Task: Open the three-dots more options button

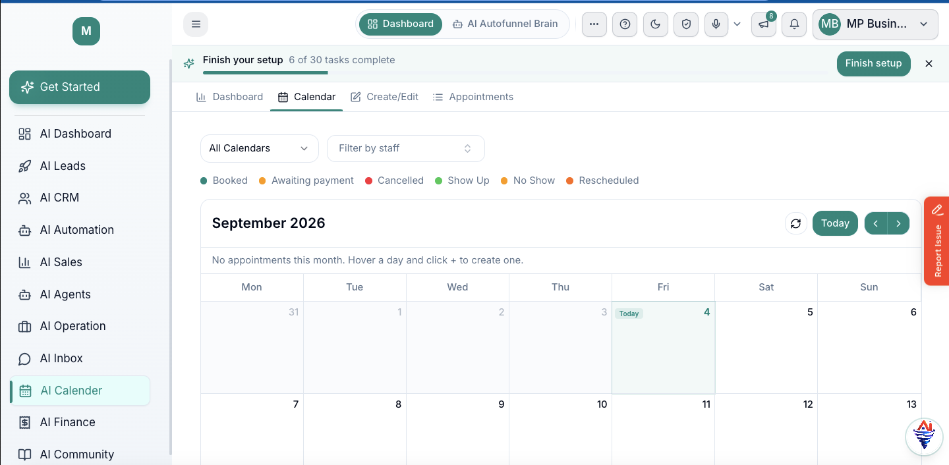Action: coord(594,24)
